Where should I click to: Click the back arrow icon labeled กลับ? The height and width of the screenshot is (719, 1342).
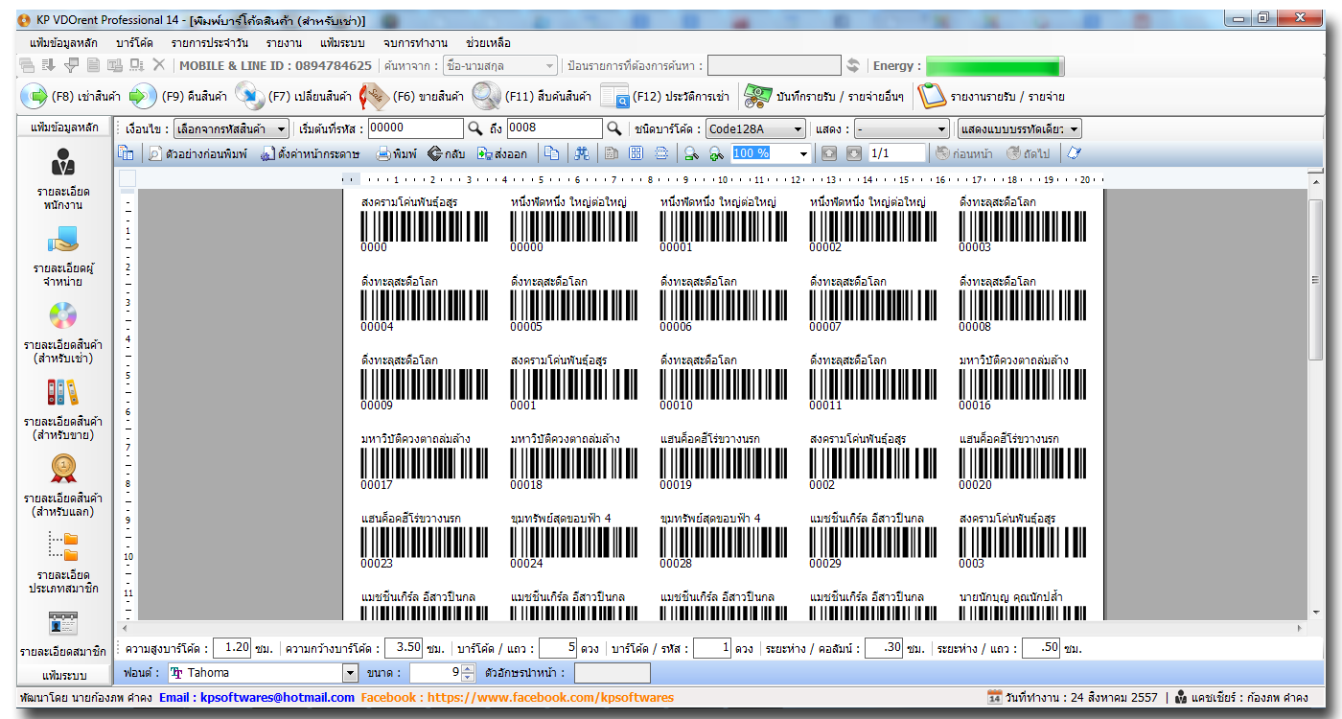[434, 153]
